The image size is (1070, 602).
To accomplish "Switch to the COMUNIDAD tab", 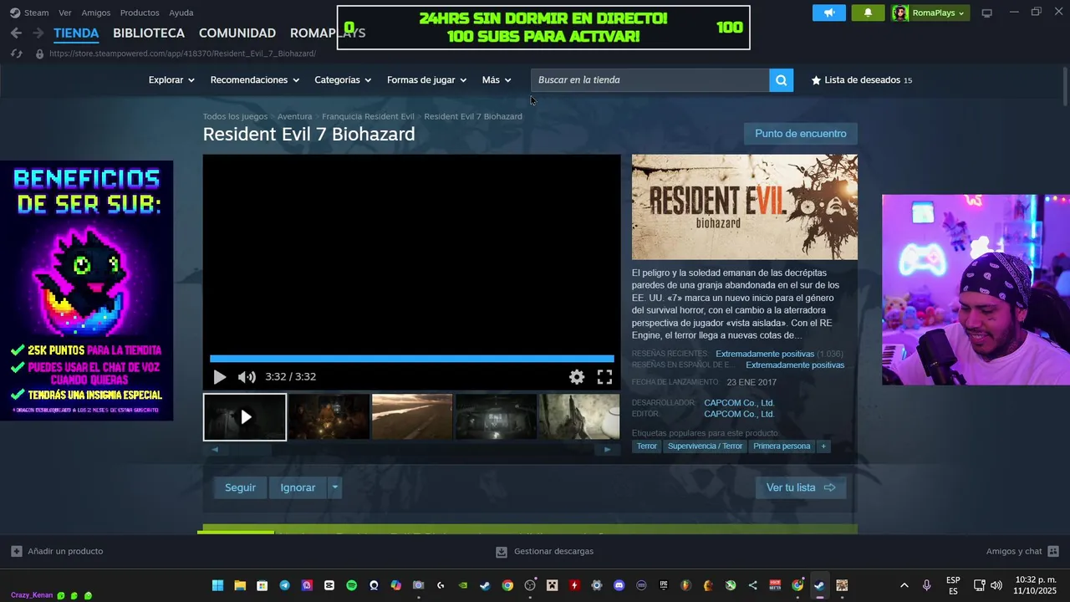I will click(x=237, y=33).
